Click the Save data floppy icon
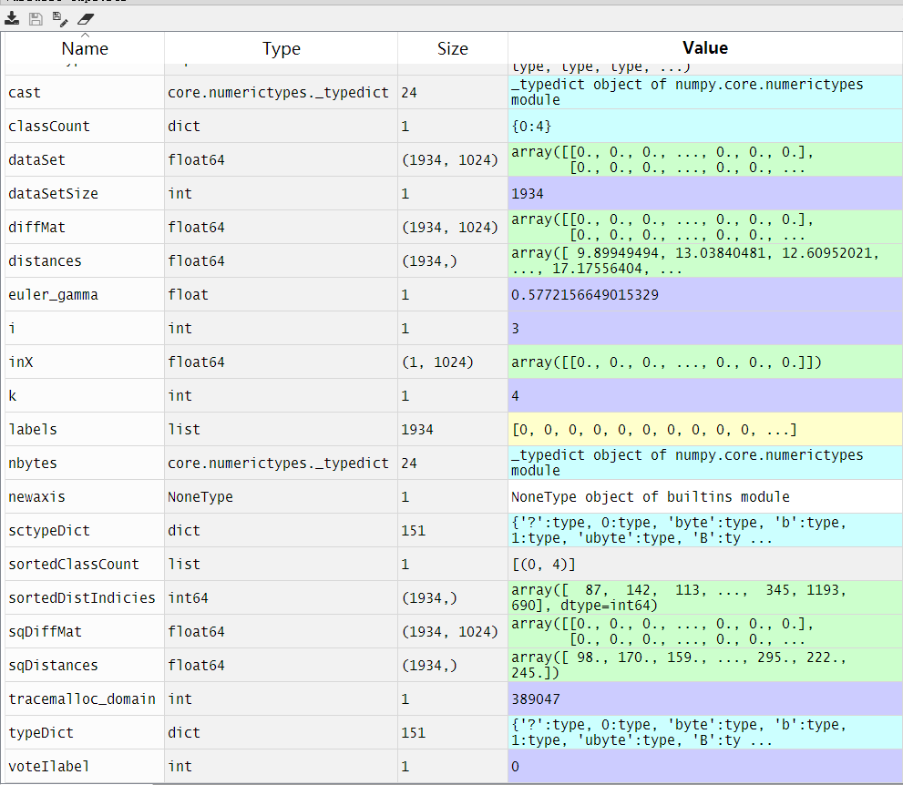This screenshot has width=903, height=785. point(36,19)
